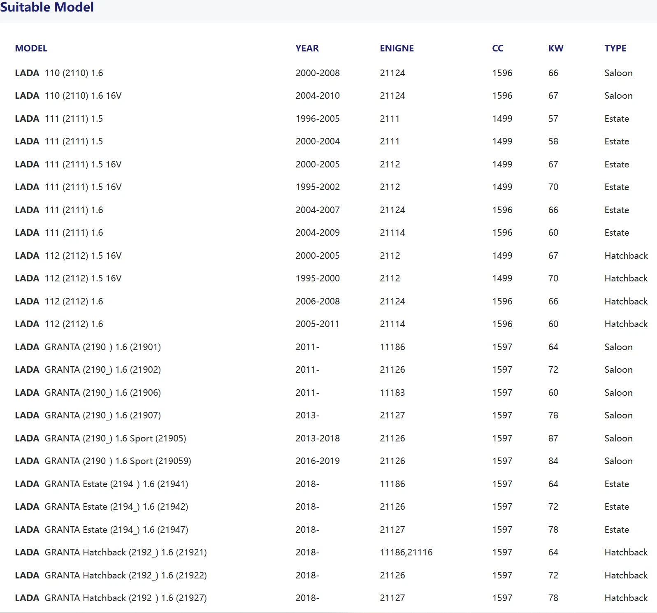
Task: Click GRANTA Hatchback (2192_) 1.6 (21921) model
Action: pyautogui.click(x=125, y=552)
